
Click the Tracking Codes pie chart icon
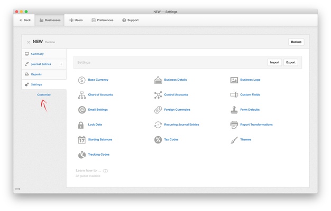[82, 155]
